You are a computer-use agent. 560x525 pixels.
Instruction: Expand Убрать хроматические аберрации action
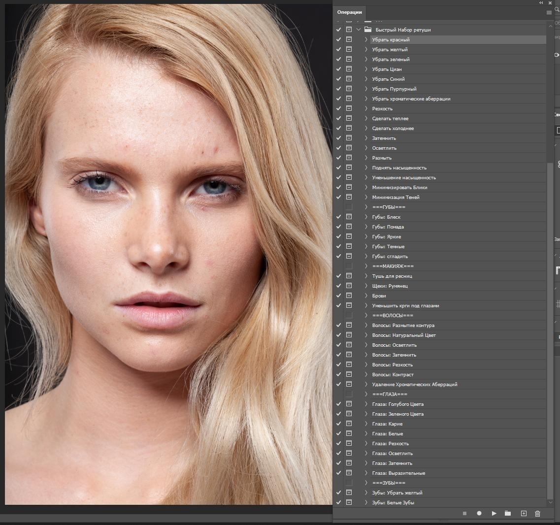tap(366, 98)
